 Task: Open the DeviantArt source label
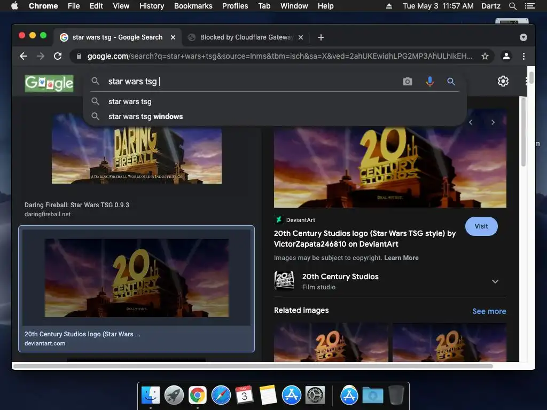pos(295,220)
